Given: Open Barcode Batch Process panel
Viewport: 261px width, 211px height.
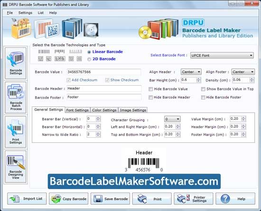Looking at the screenshot, I should tap(16, 97).
